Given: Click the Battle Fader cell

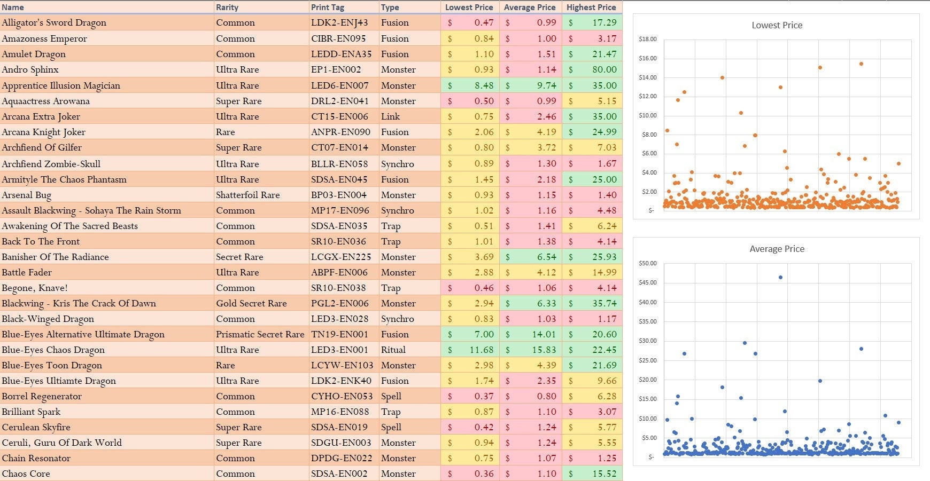Looking at the screenshot, I should tap(107, 272).
